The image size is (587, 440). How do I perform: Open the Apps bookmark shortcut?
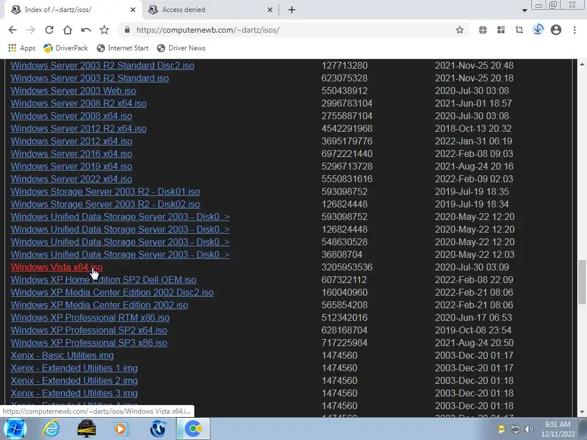[22, 48]
